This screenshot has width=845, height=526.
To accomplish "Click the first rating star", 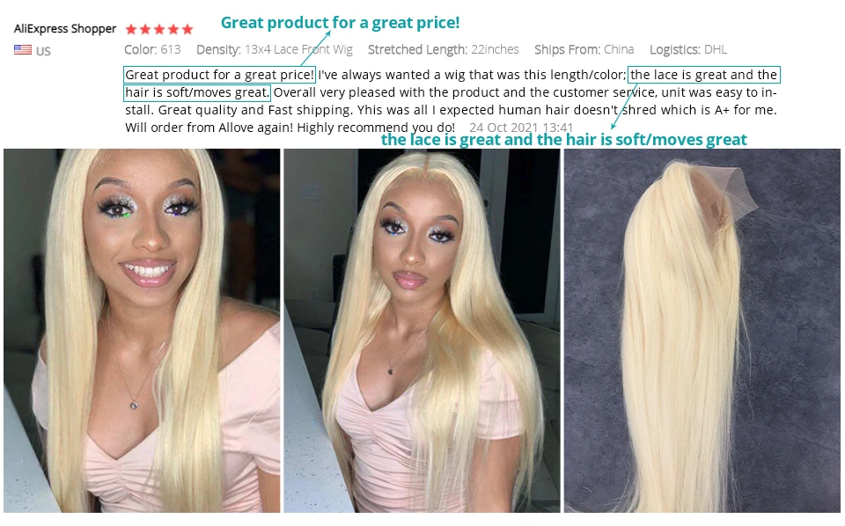I will (x=131, y=29).
